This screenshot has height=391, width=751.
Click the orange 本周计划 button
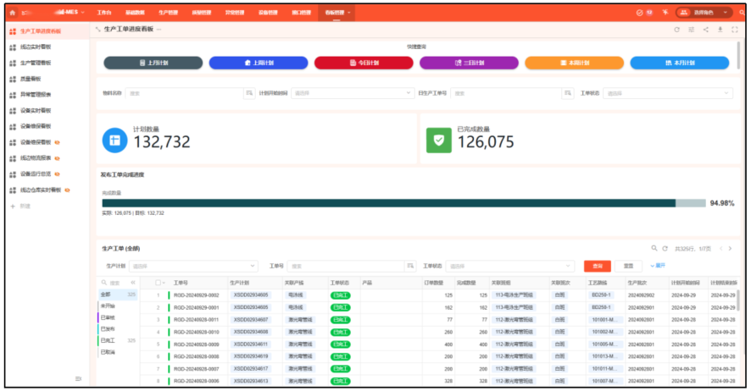point(574,63)
